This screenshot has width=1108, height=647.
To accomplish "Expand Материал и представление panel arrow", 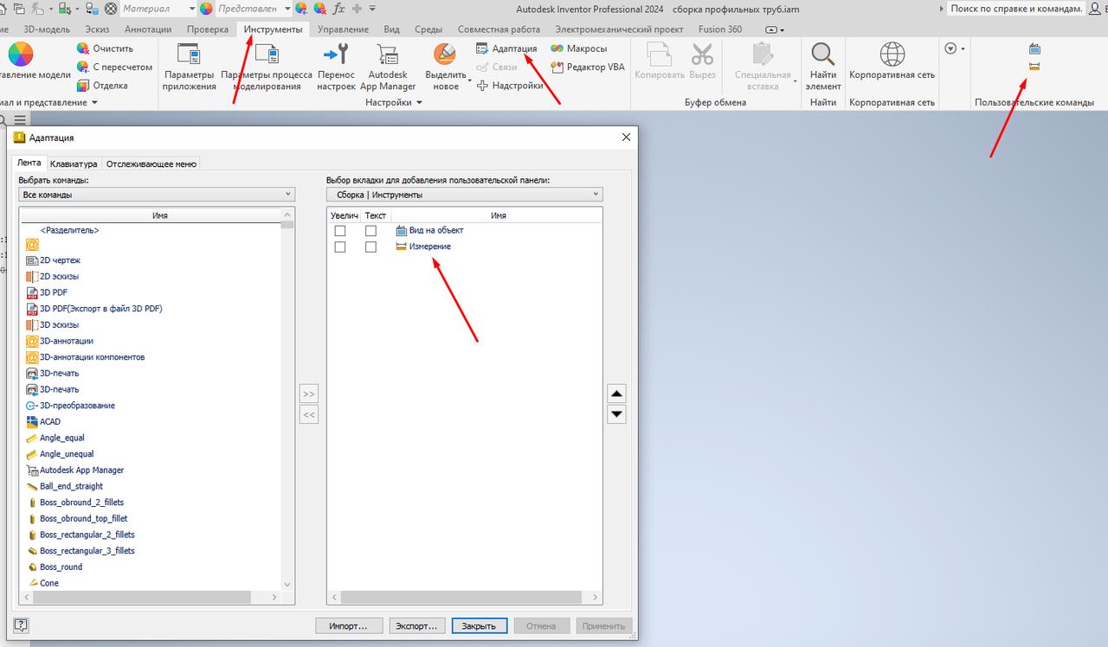I will point(94,102).
